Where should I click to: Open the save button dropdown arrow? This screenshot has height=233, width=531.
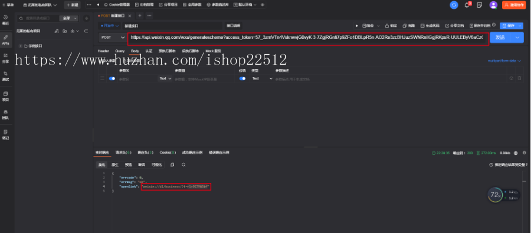520,26
